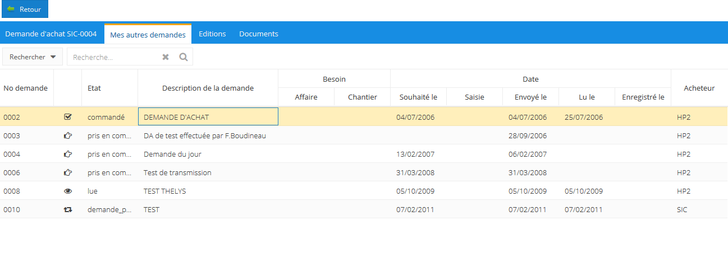The height and width of the screenshot is (253, 728).
Task: Clear the search with the X icon
Action: (166, 57)
